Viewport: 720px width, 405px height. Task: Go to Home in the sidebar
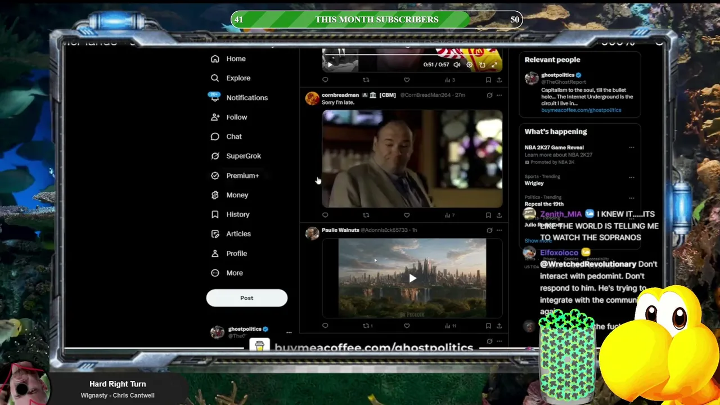tap(227, 58)
